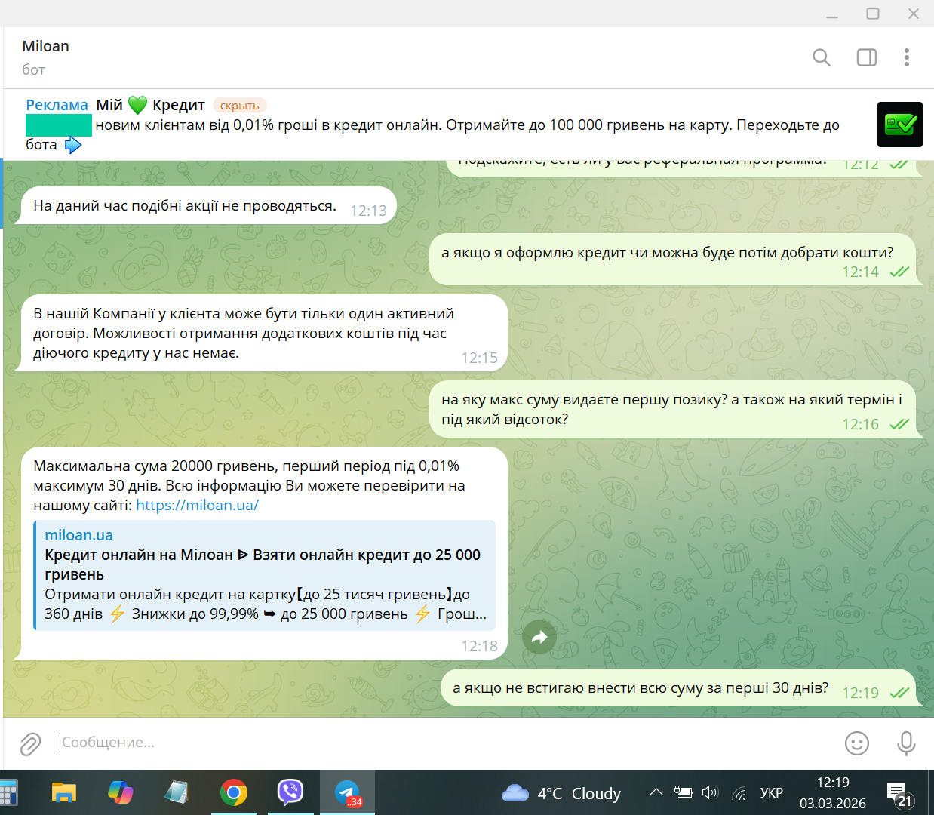This screenshot has width=934, height=815.
Task: Open 'Мій Кредит' ad title
Action: pyautogui.click(x=151, y=105)
